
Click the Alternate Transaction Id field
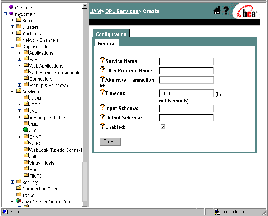pyautogui.click(x=186, y=80)
